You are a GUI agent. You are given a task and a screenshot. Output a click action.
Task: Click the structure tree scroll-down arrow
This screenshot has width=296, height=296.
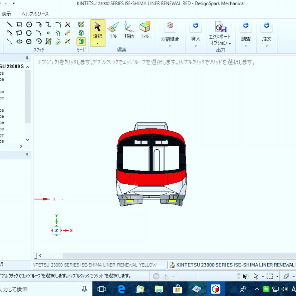click(x=27, y=140)
